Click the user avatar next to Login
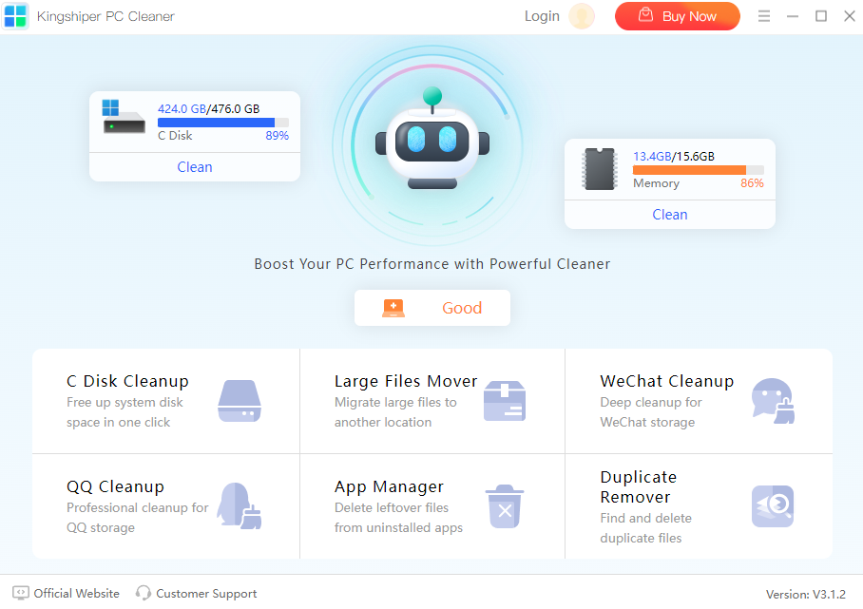This screenshot has height=609, width=863. (582, 16)
